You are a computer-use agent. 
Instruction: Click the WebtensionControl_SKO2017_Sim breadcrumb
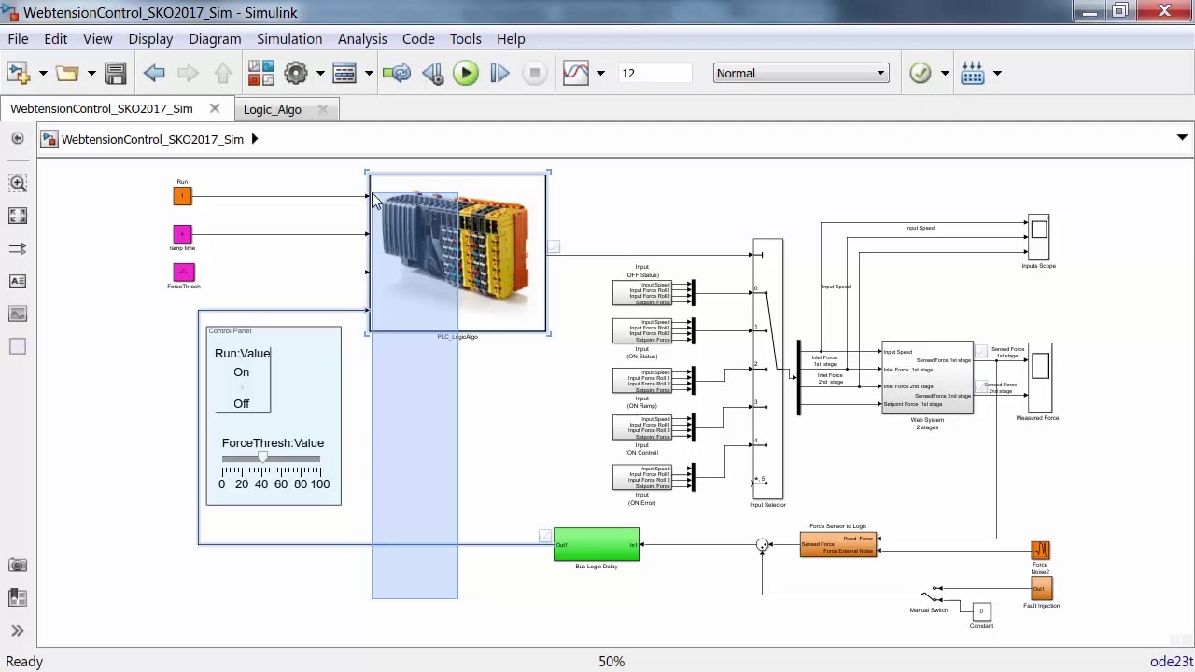point(152,139)
